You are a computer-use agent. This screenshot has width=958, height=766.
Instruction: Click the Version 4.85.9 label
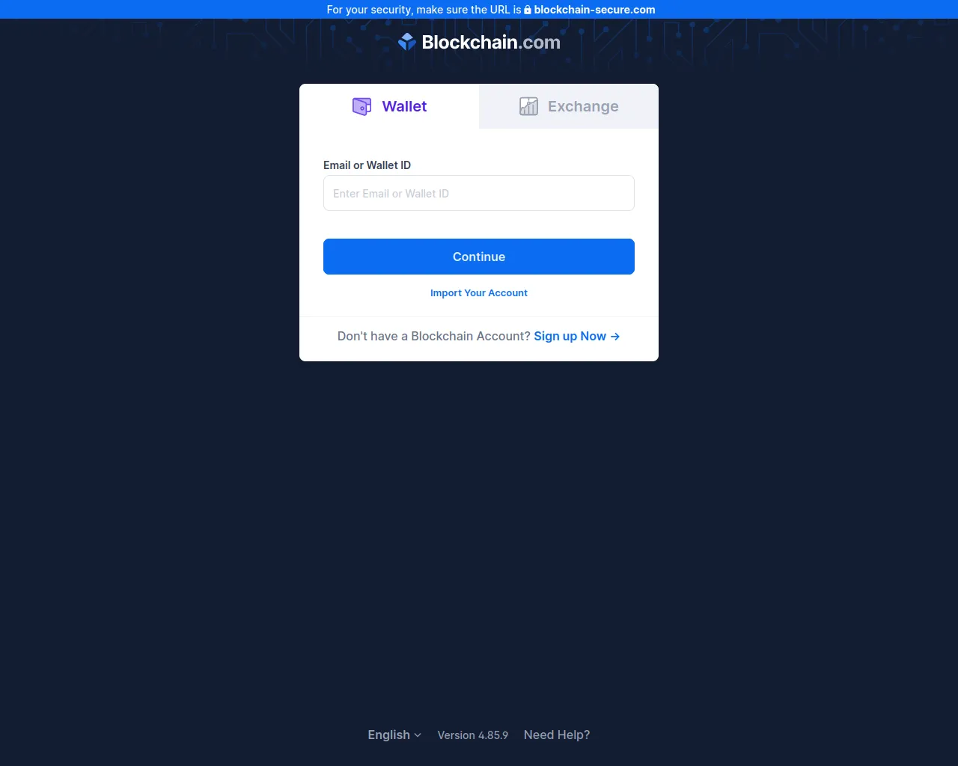(473, 735)
